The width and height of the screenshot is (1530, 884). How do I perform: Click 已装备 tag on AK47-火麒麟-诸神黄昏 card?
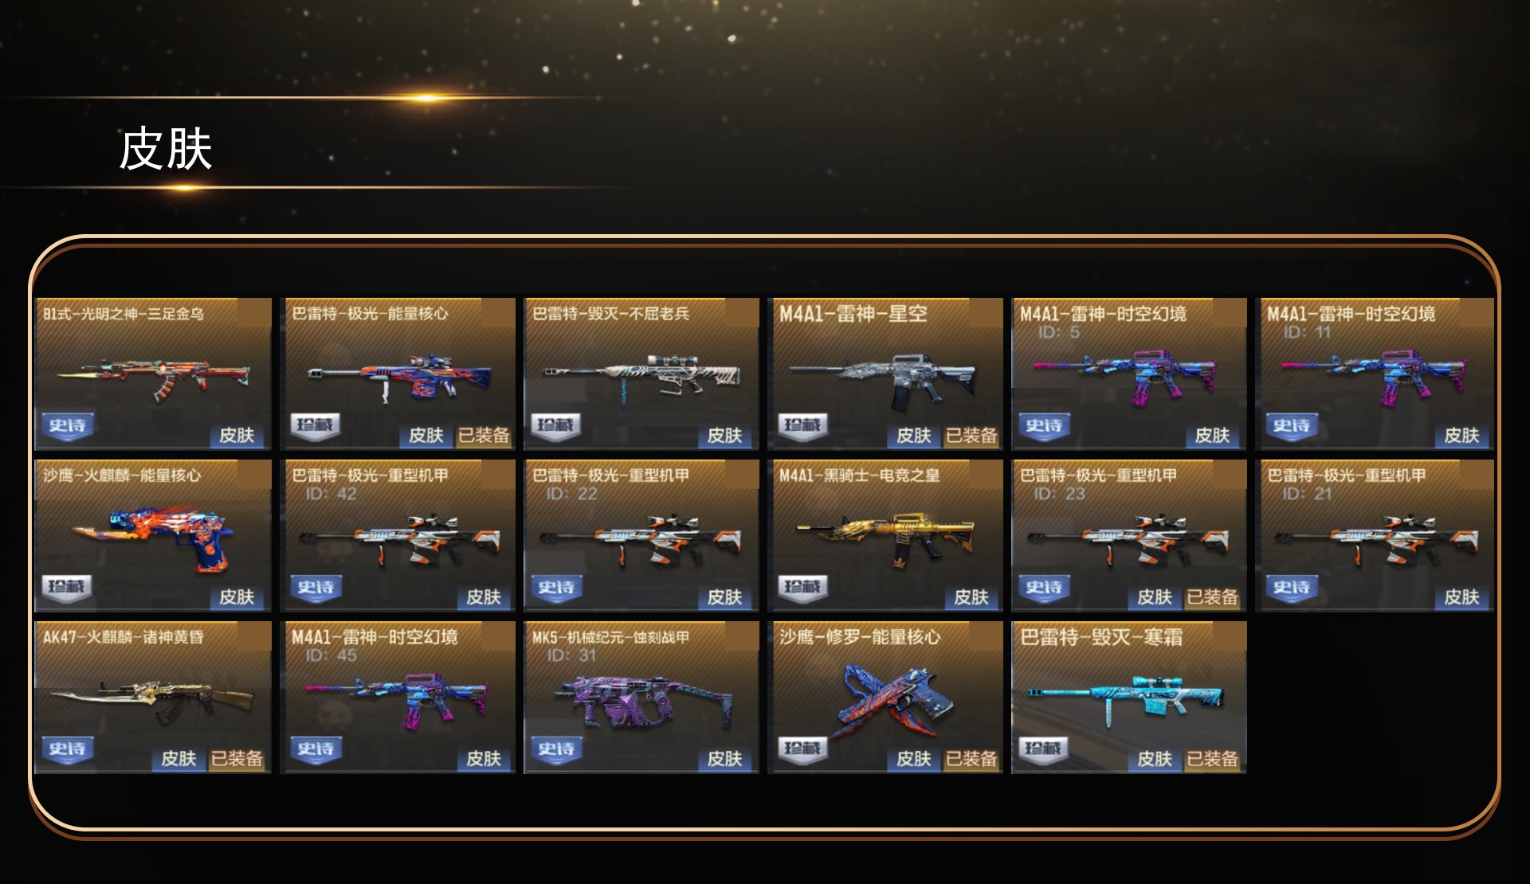click(x=237, y=758)
